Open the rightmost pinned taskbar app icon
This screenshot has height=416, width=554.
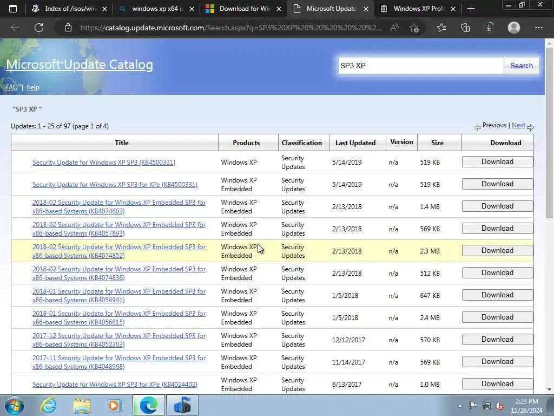pyautogui.click(x=182, y=405)
